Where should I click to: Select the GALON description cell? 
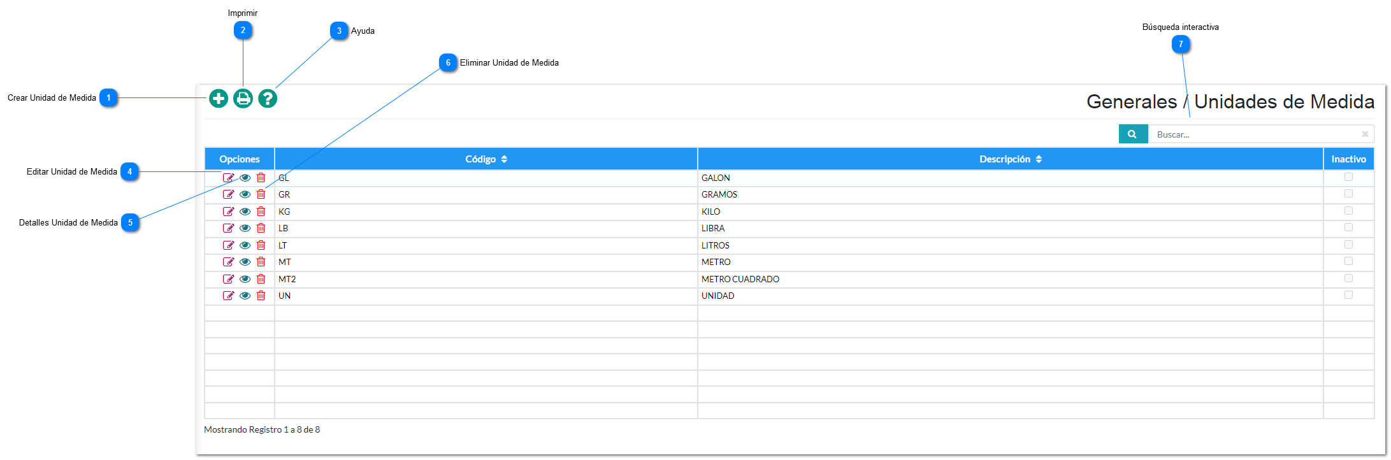(x=1011, y=178)
